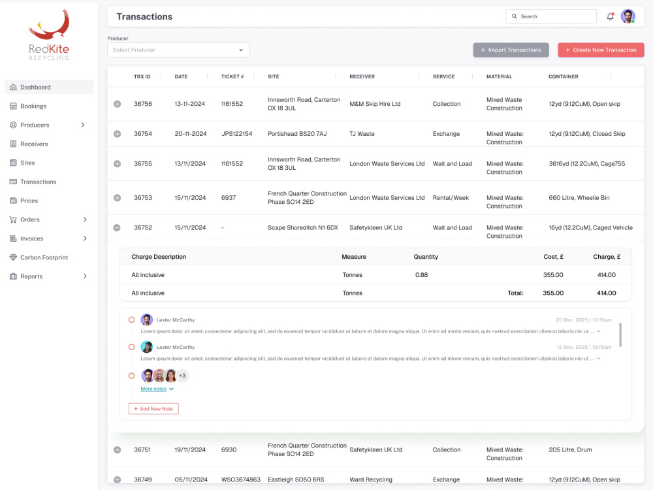Image resolution: width=653 pixels, height=490 pixels.
Task: Click Lester McCarthy's avatar on 12 Dec note
Action: point(146,347)
